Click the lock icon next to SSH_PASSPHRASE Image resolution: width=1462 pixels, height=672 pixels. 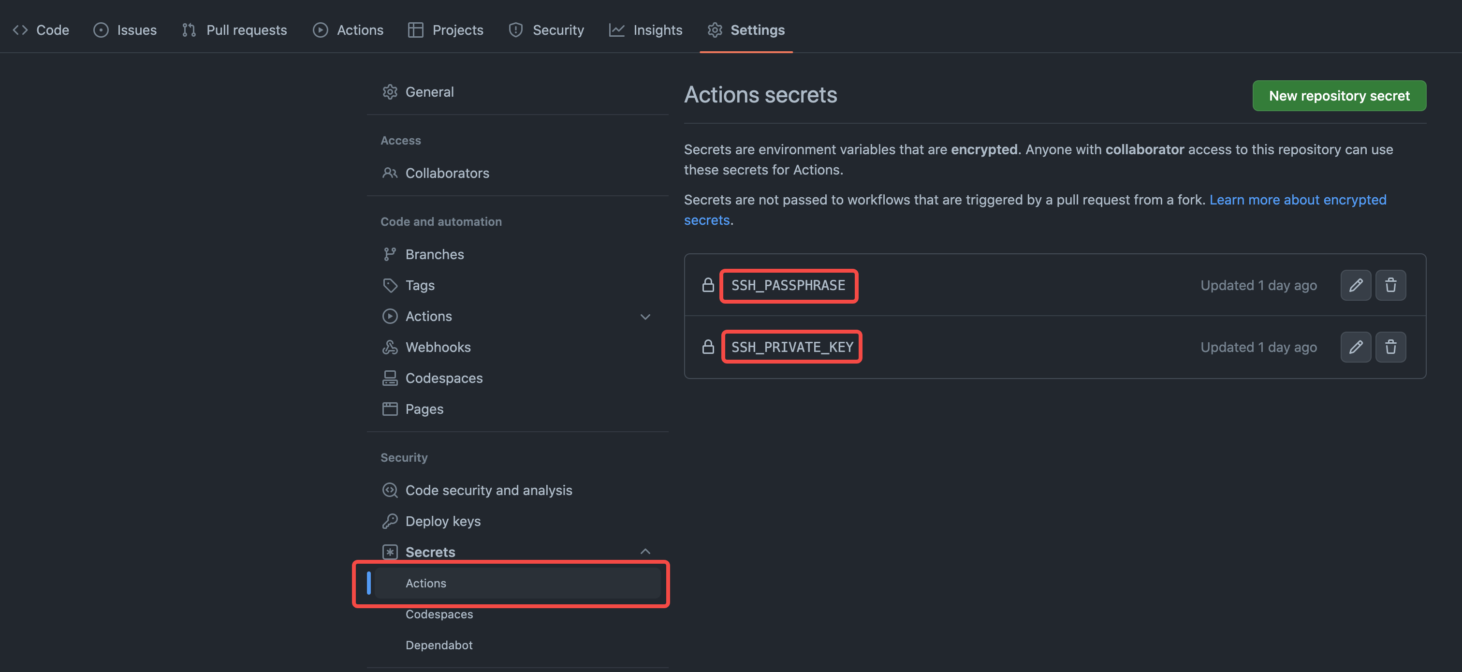coord(708,285)
